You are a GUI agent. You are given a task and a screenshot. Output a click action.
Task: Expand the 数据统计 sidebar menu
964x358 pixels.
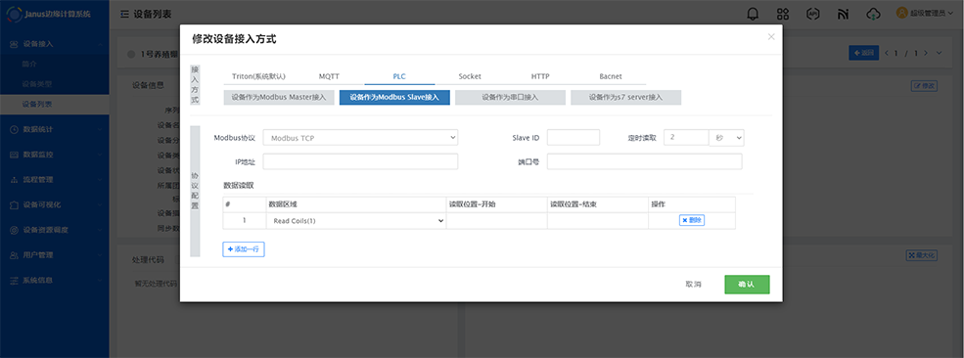pos(99,129)
